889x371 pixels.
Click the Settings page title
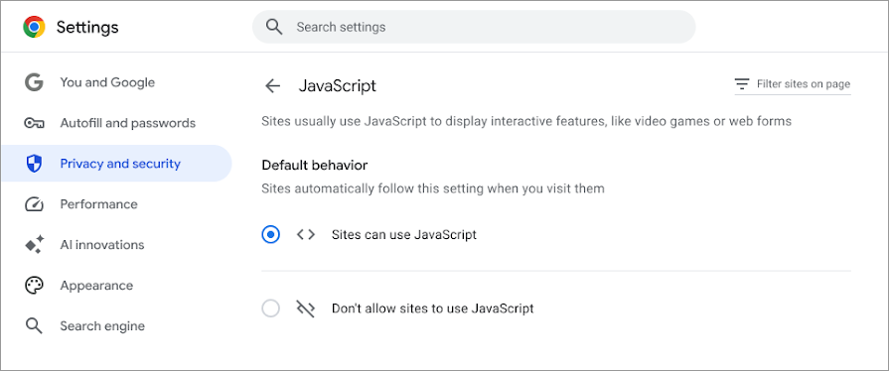click(x=87, y=27)
